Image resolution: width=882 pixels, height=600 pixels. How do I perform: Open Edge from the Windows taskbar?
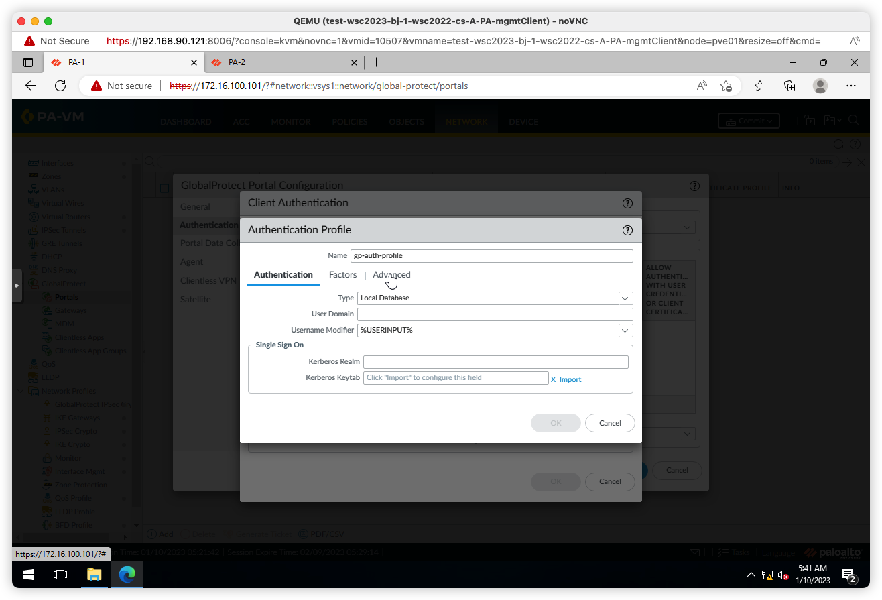[127, 575]
